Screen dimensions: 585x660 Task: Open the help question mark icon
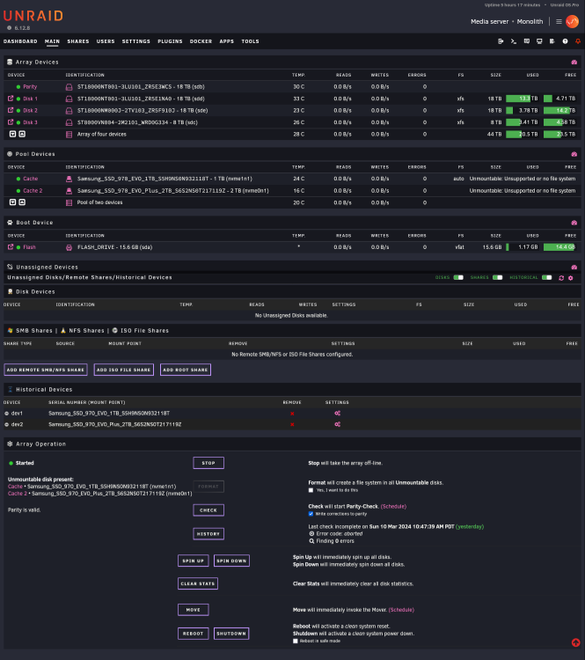566,41
